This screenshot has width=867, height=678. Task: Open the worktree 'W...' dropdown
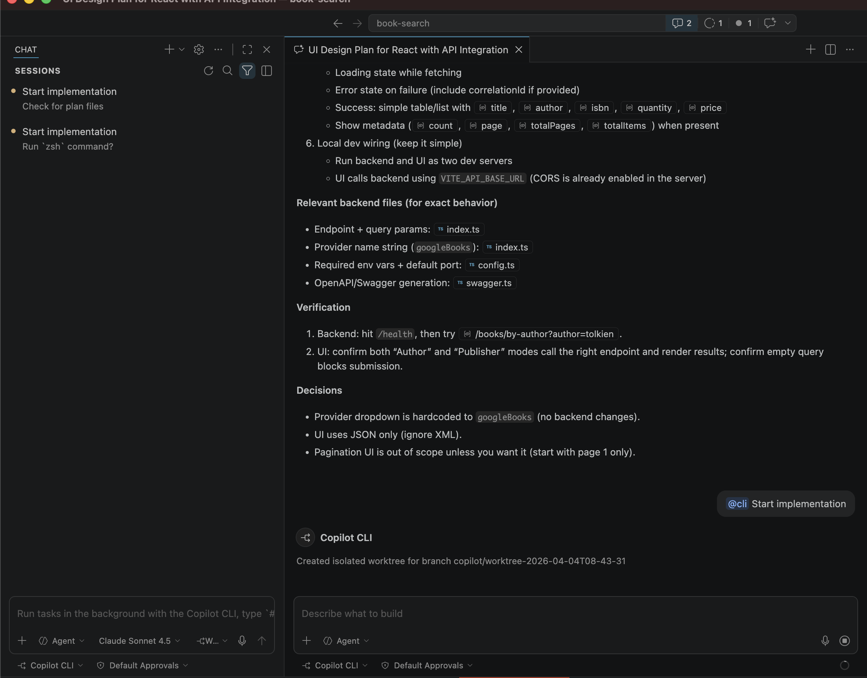212,641
